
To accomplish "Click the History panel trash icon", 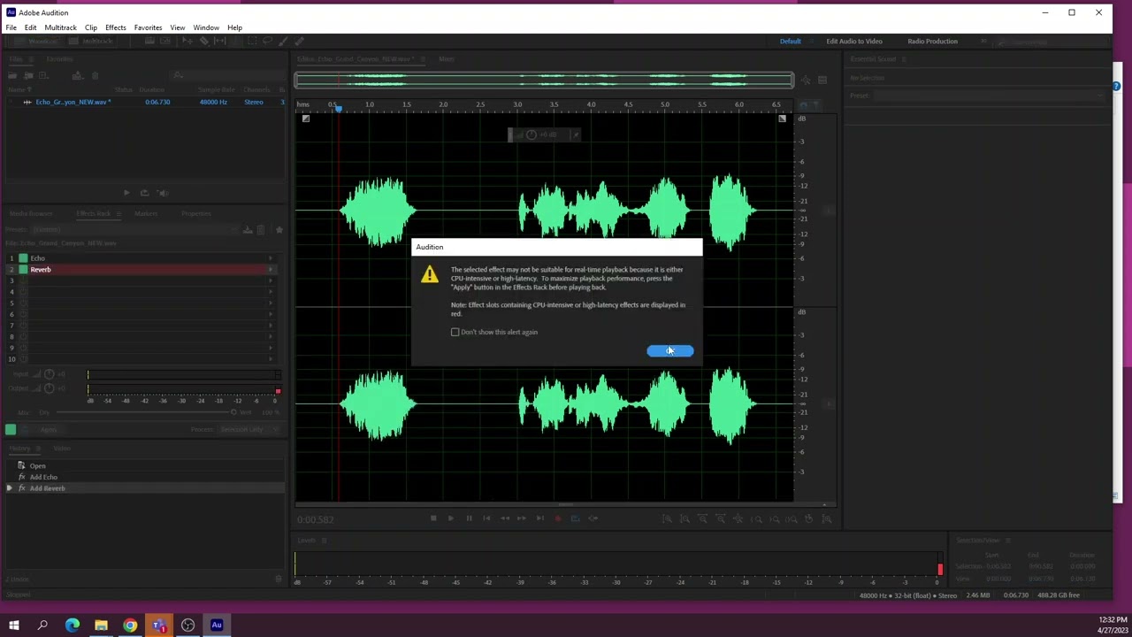I will [x=279, y=579].
